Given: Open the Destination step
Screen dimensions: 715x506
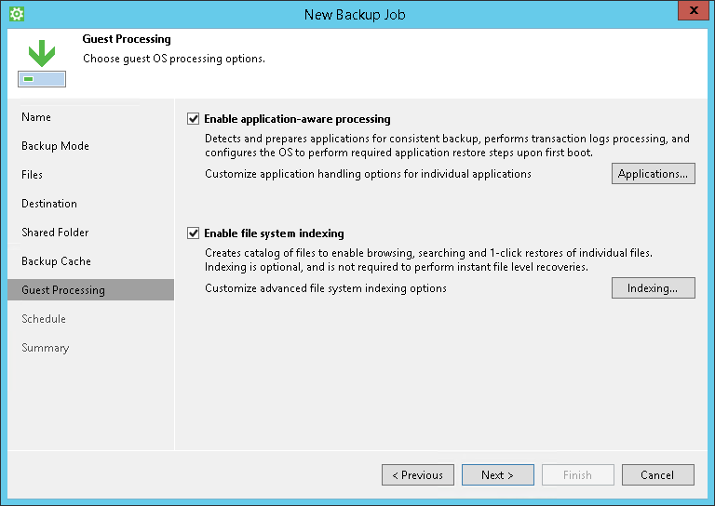Looking at the screenshot, I should pos(49,204).
